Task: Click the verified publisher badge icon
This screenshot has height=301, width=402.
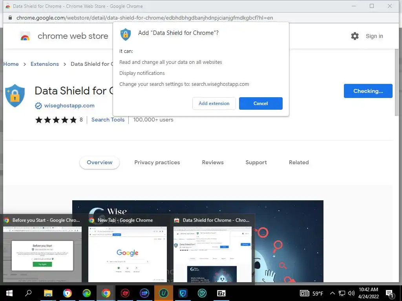Action: (38, 106)
